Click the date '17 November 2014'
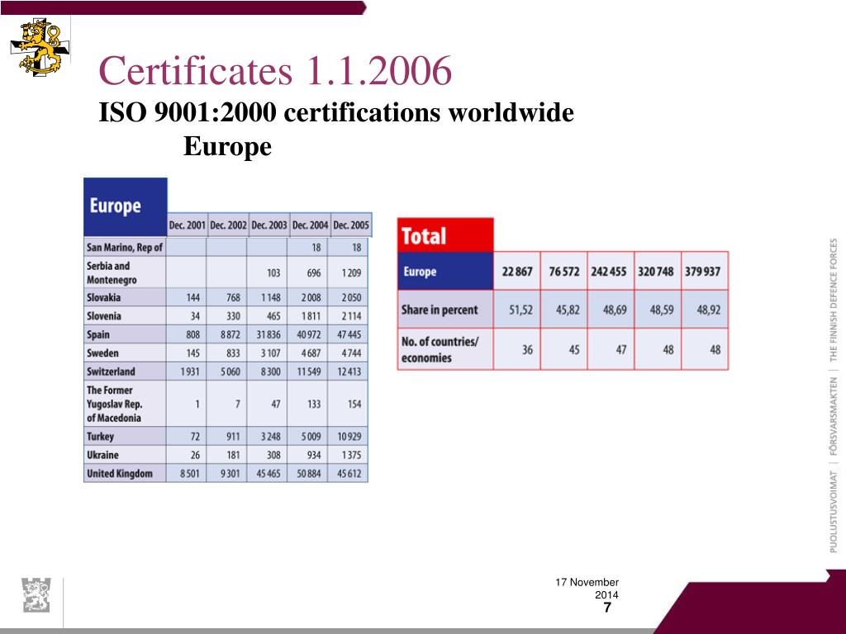Image resolution: width=846 pixels, height=634 pixels. click(587, 588)
